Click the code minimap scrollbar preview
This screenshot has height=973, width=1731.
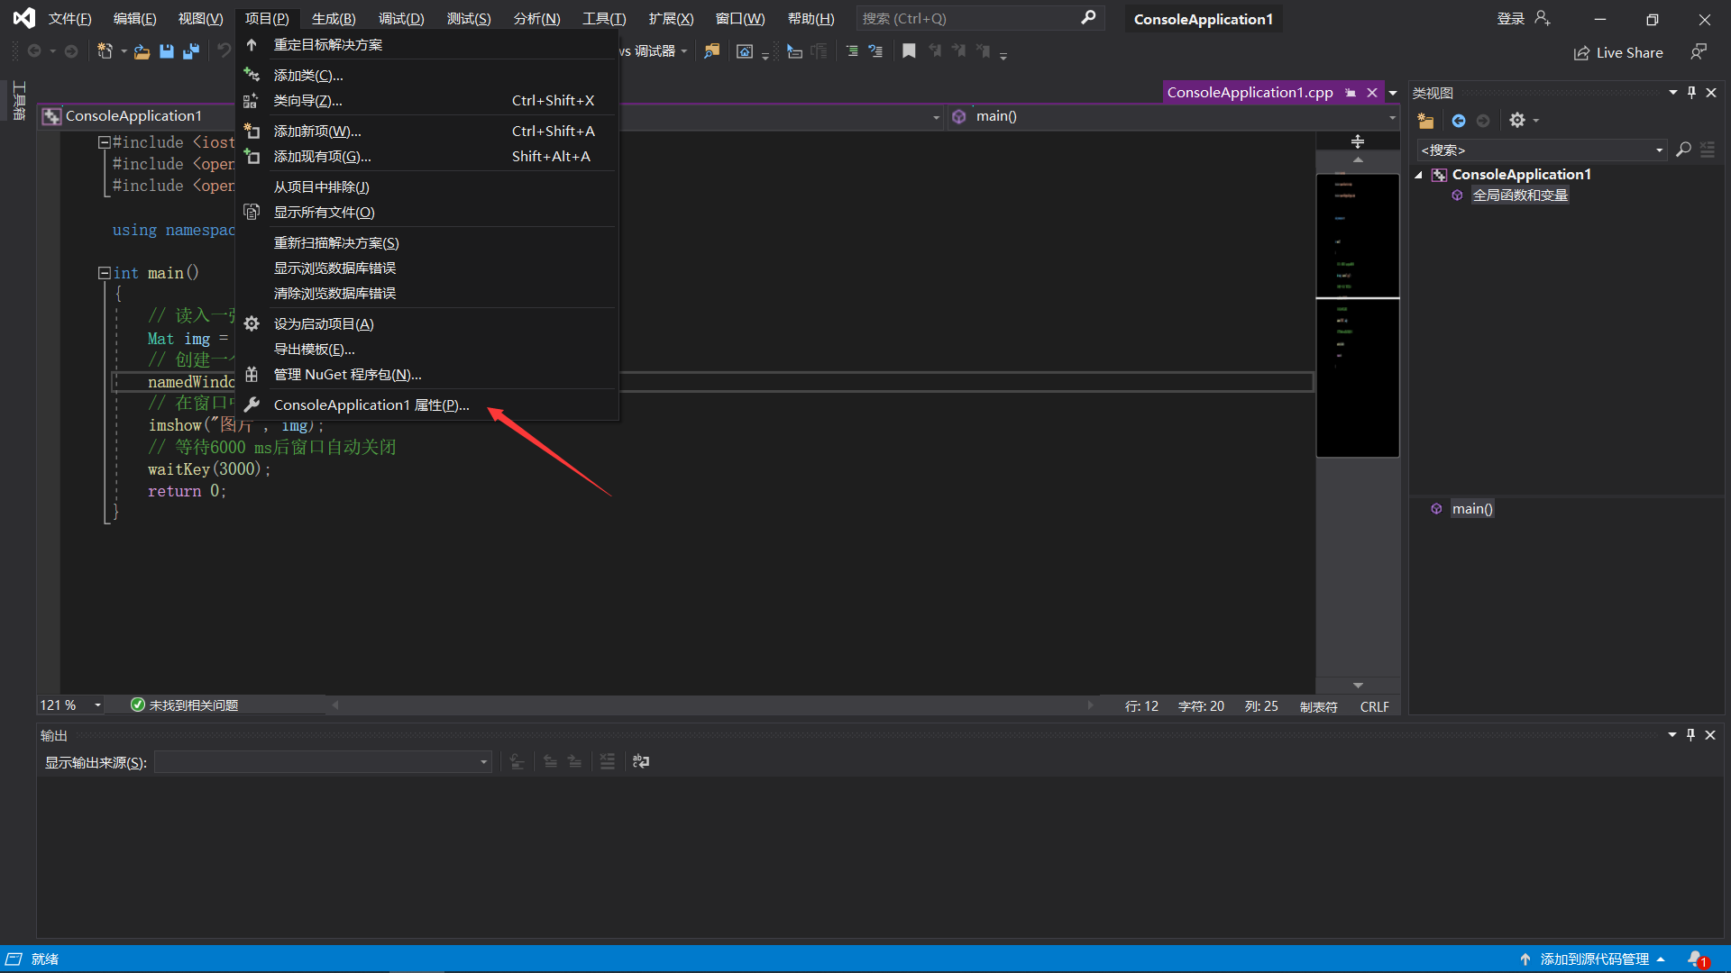point(1357,315)
